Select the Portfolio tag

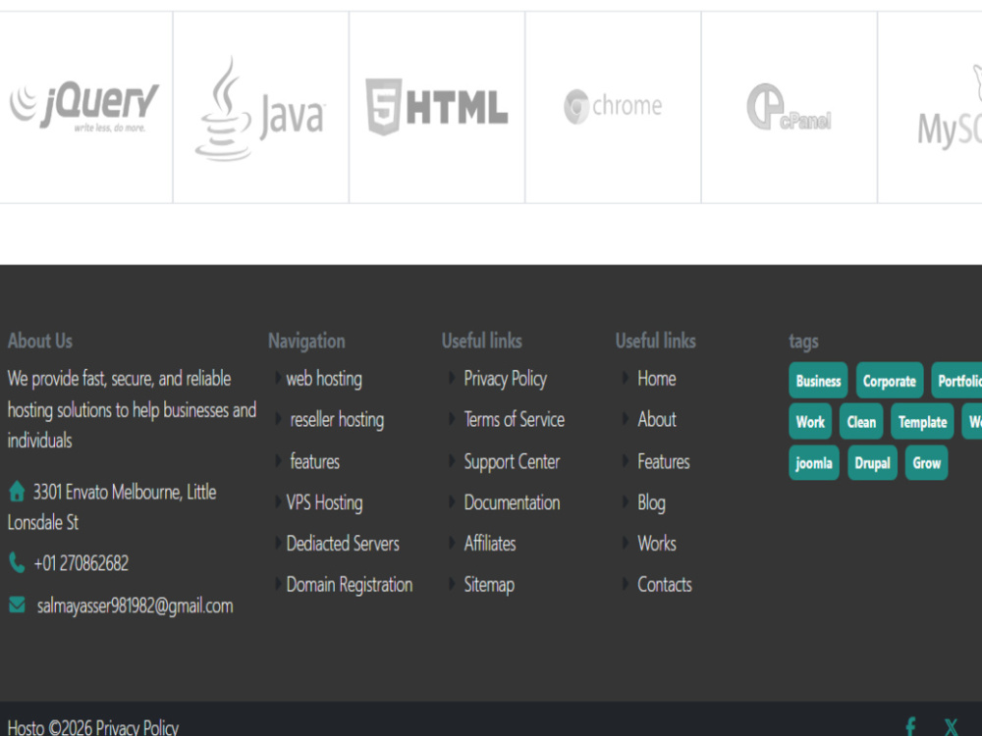click(x=956, y=381)
